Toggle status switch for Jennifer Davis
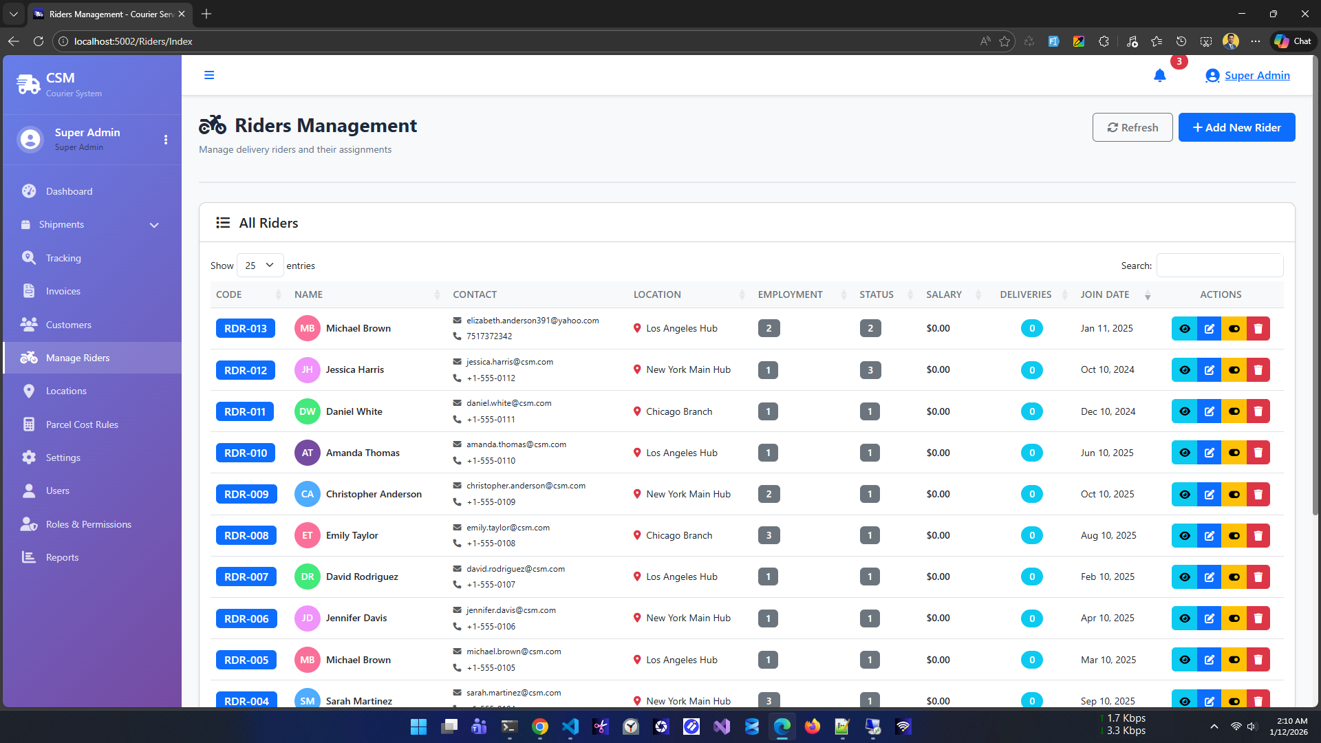Screen dimensions: 1321x743 point(1234,618)
